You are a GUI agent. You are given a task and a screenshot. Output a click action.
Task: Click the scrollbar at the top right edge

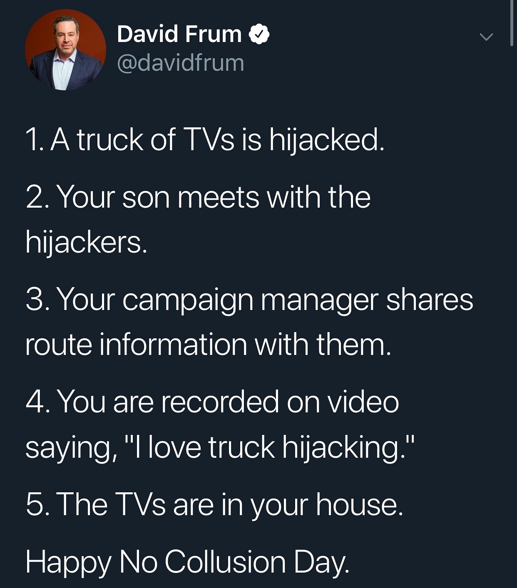(512, 22)
